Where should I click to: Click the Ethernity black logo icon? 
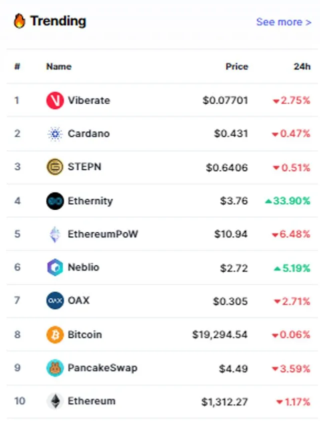55,201
